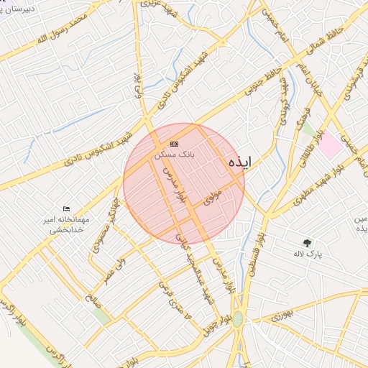This screenshot has height=368, width=368.
Task: Click the green roundabout island near بلوار چویل
Action: pos(238,319)
